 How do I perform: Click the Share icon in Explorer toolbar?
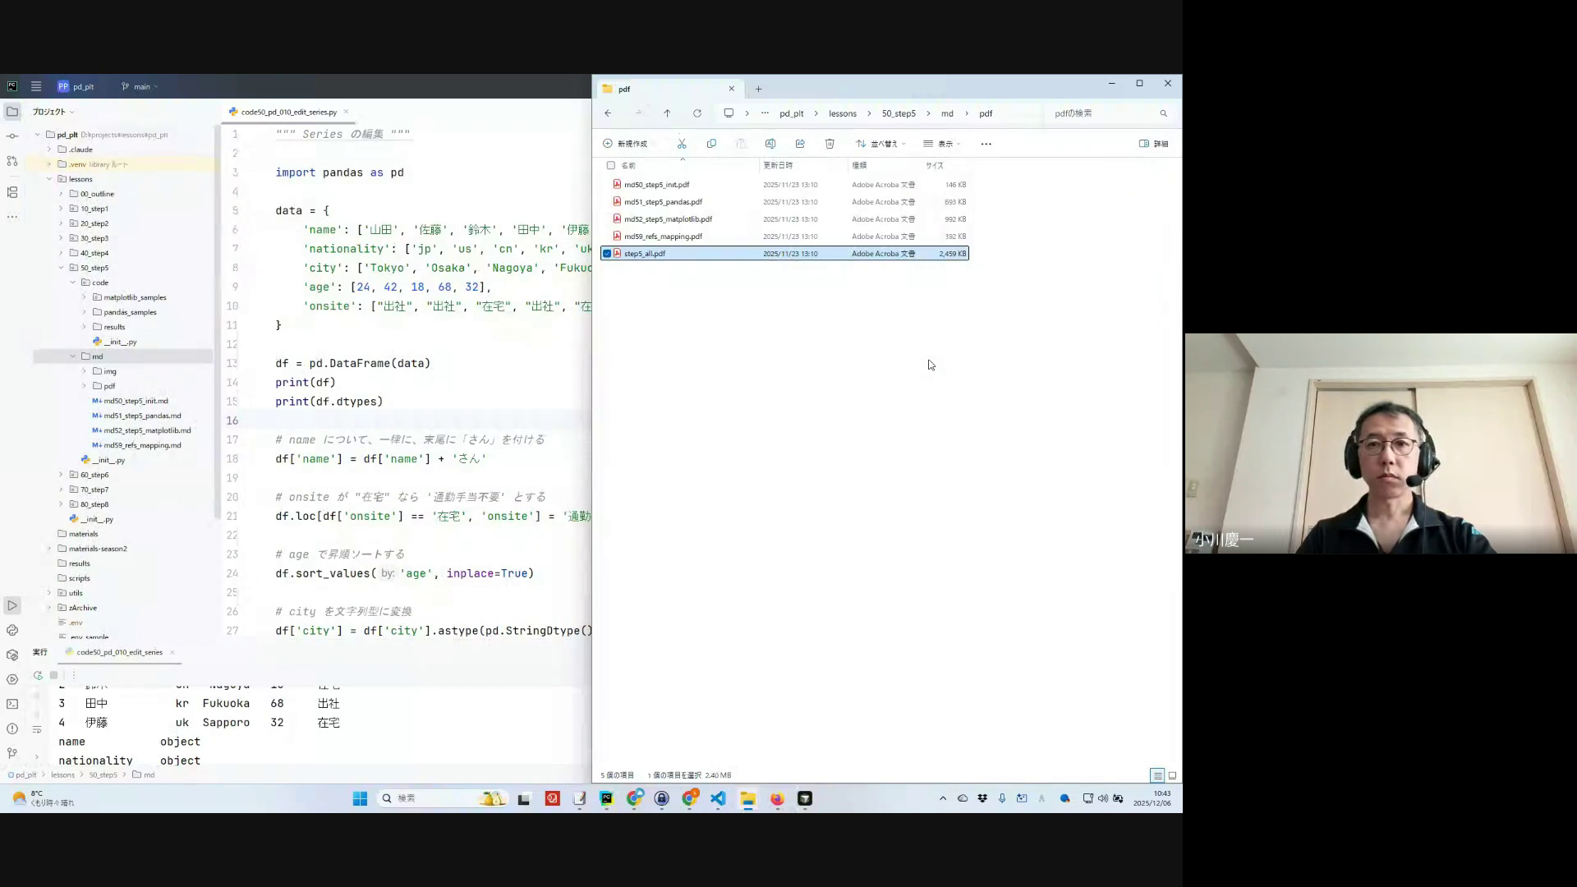800,144
